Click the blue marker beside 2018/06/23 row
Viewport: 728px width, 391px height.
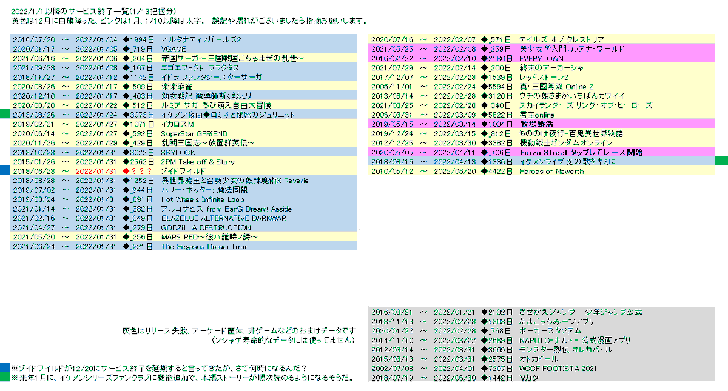pyautogui.click(x=5, y=170)
